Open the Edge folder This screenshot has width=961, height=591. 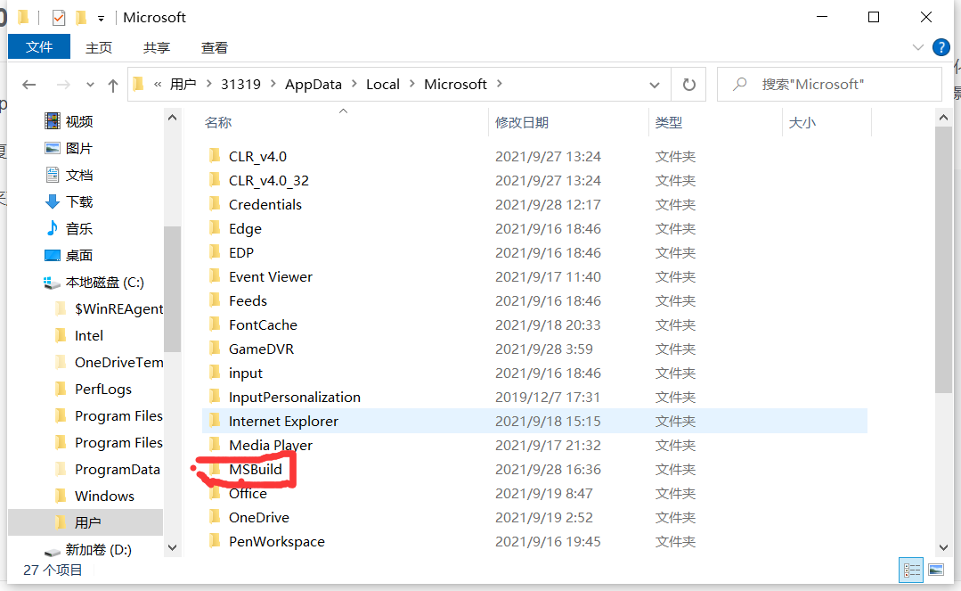click(x=244, y=228)
